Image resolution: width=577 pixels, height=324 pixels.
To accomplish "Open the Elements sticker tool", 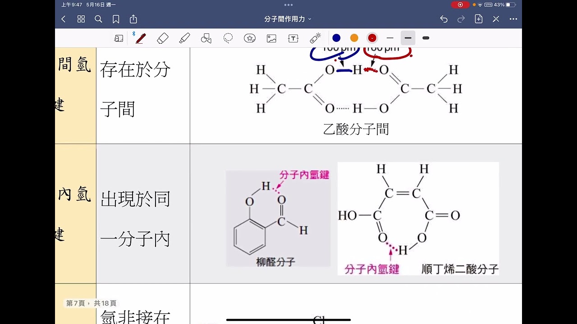I will pos(250,38).
